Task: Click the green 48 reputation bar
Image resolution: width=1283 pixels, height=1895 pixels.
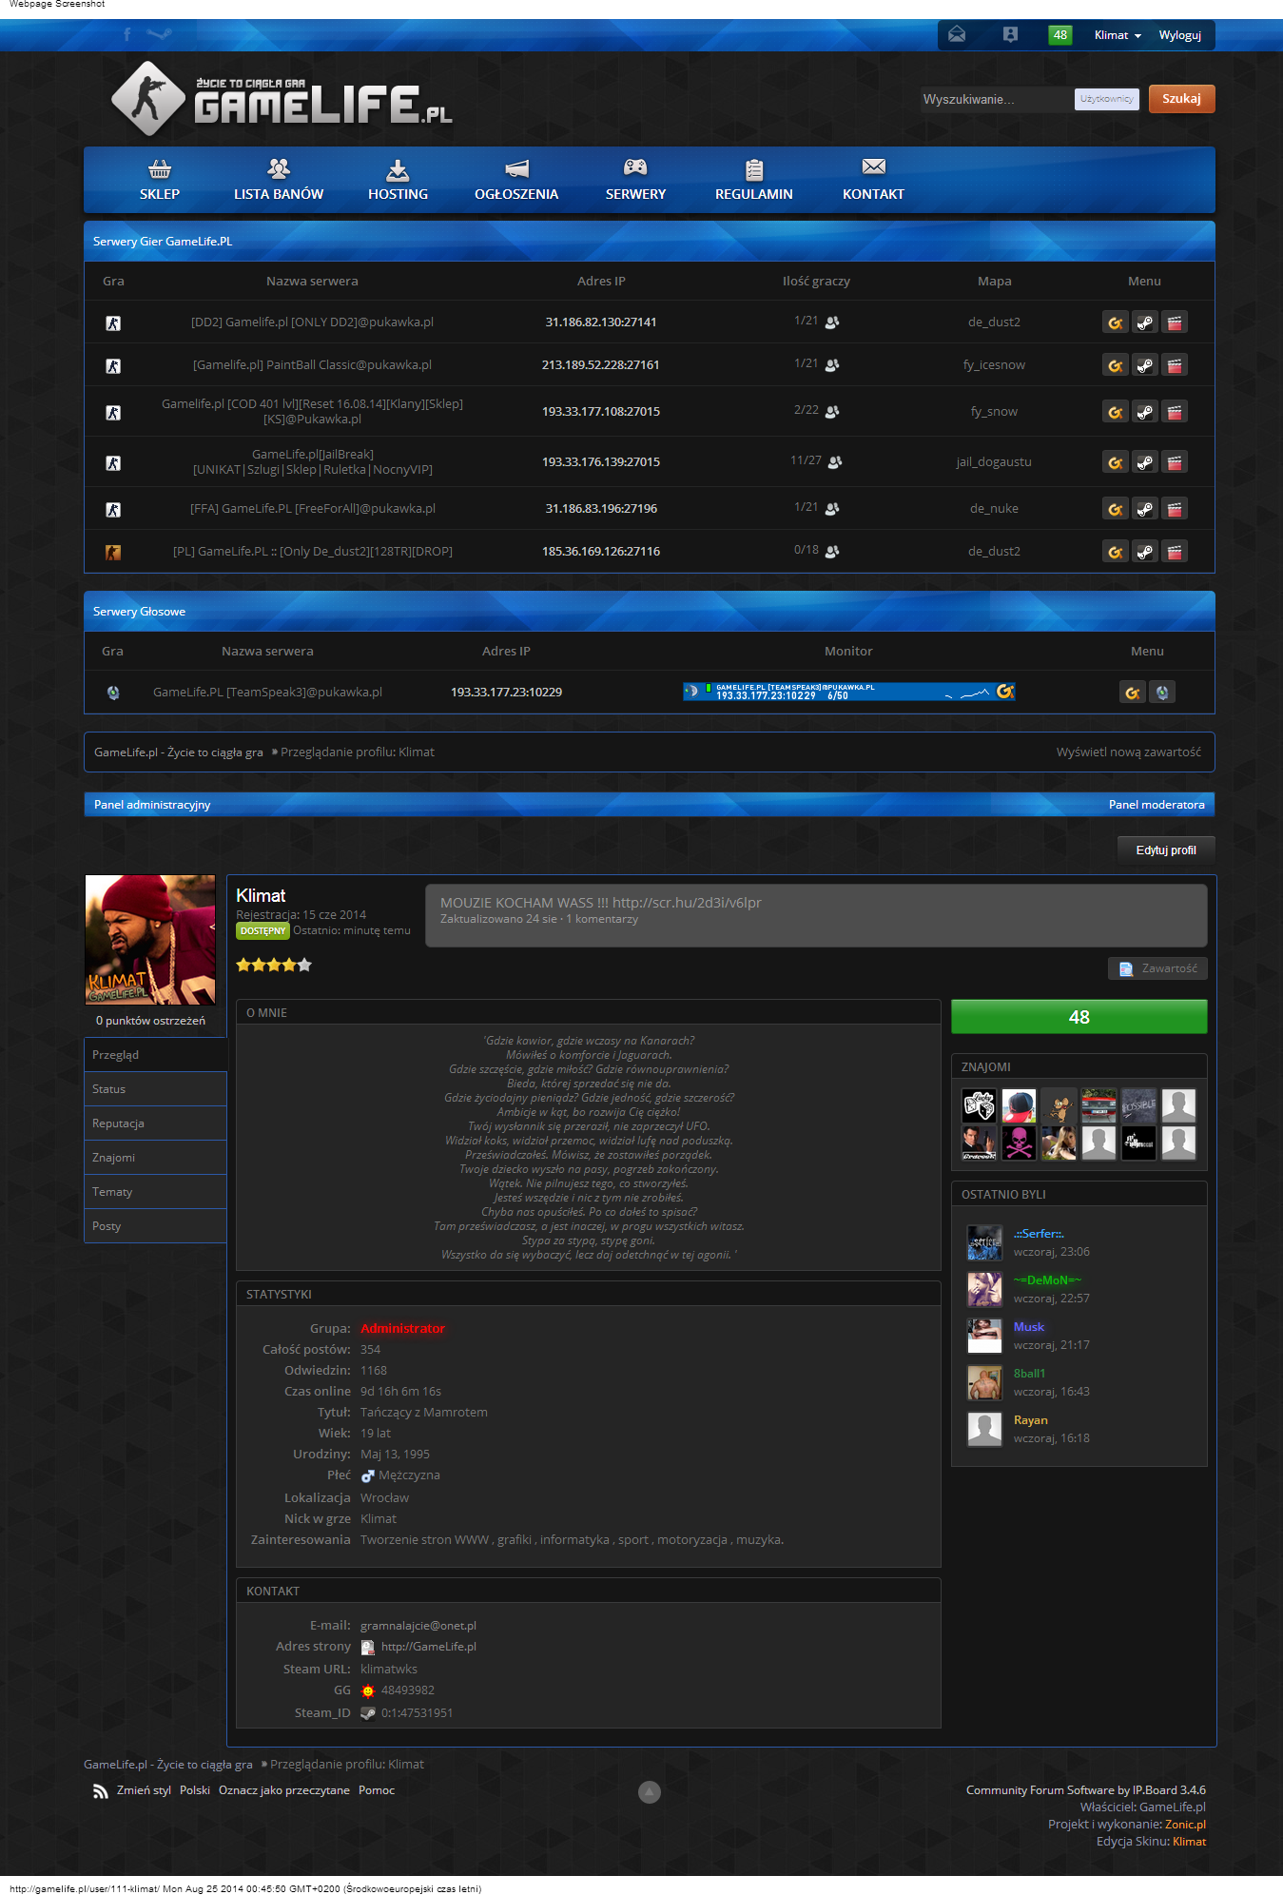Action: coord(1079,1017)
